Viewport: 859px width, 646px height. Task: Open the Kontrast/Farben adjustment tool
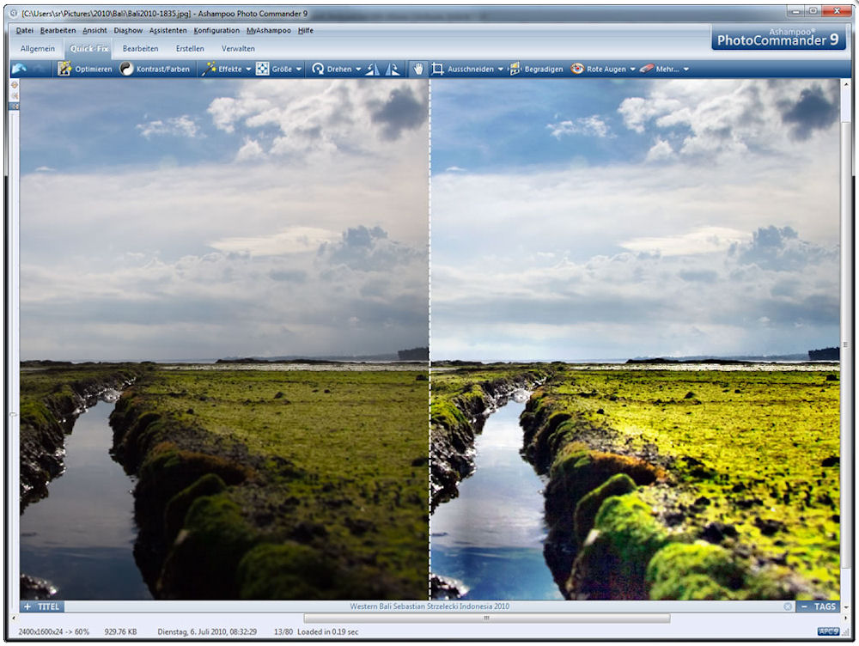click(126, 69)
